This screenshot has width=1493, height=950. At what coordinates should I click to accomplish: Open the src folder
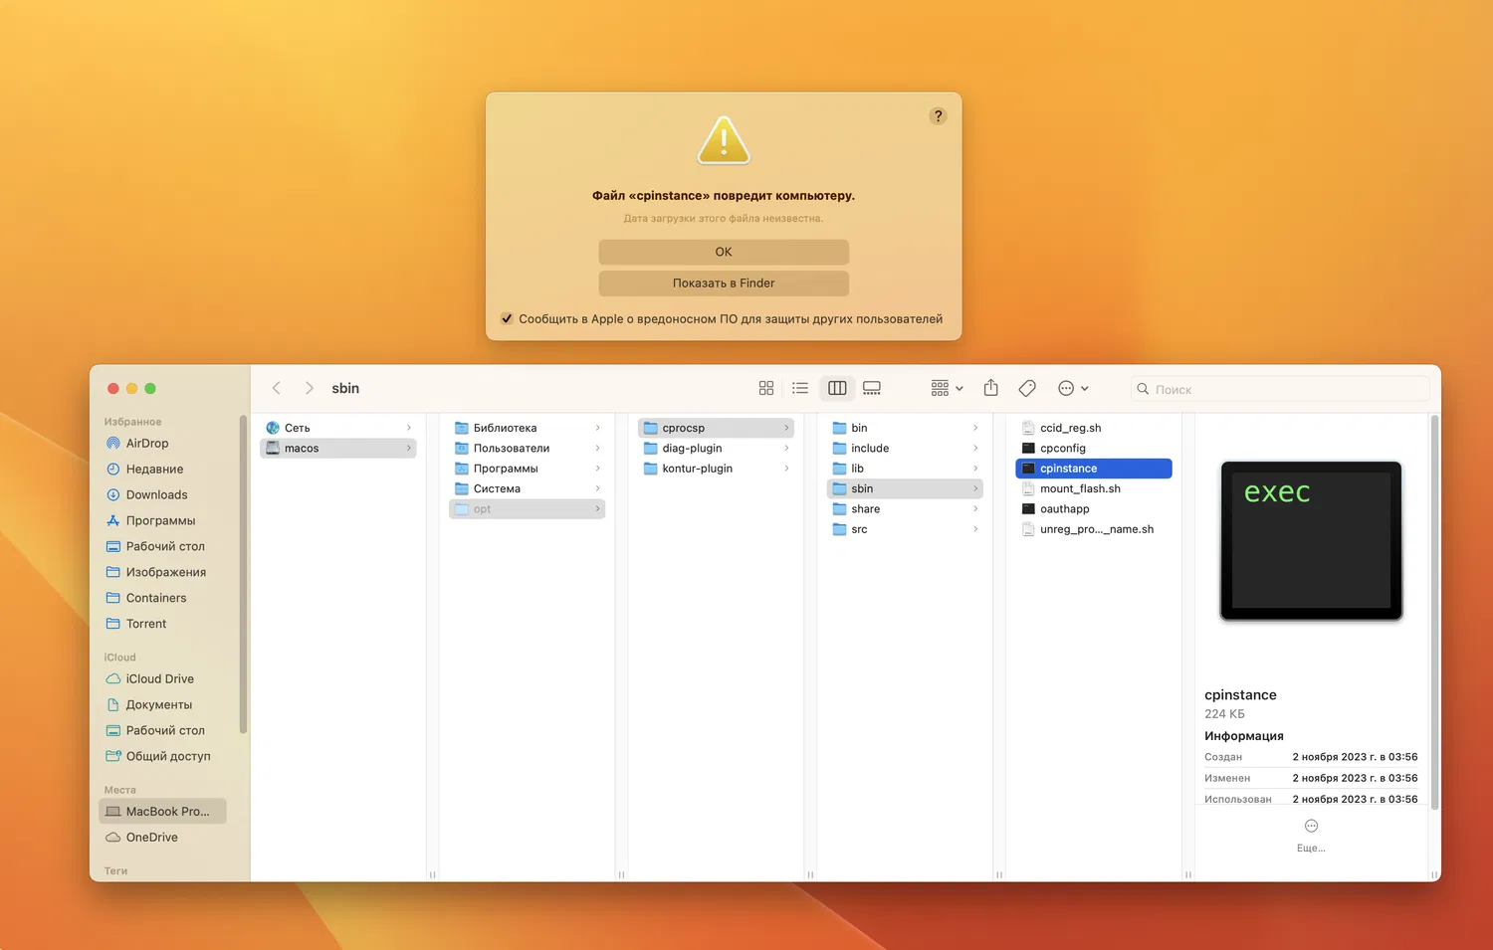905,529
